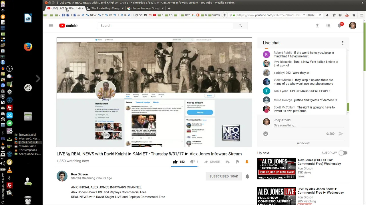Image resolution: width=366 pixels, height=205 pixels.
Task: Switch to obama harvey Google tab
Action: pyautogui.click(x=145, y=8)
